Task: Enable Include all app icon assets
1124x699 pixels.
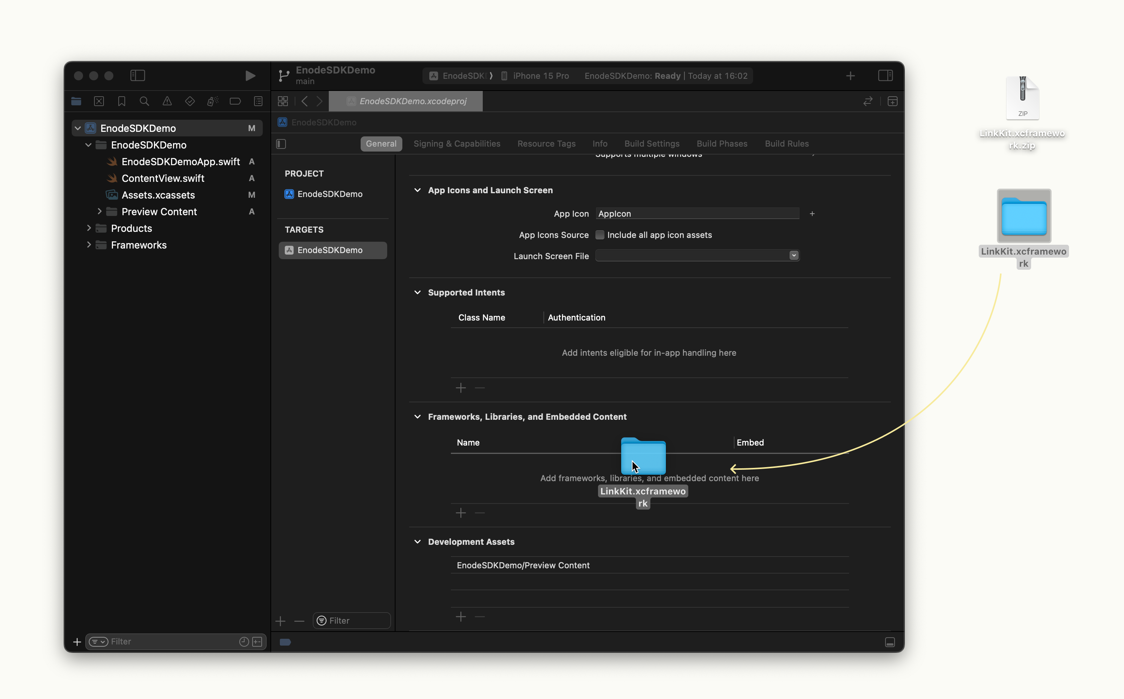Action: (x=600, y=235)
